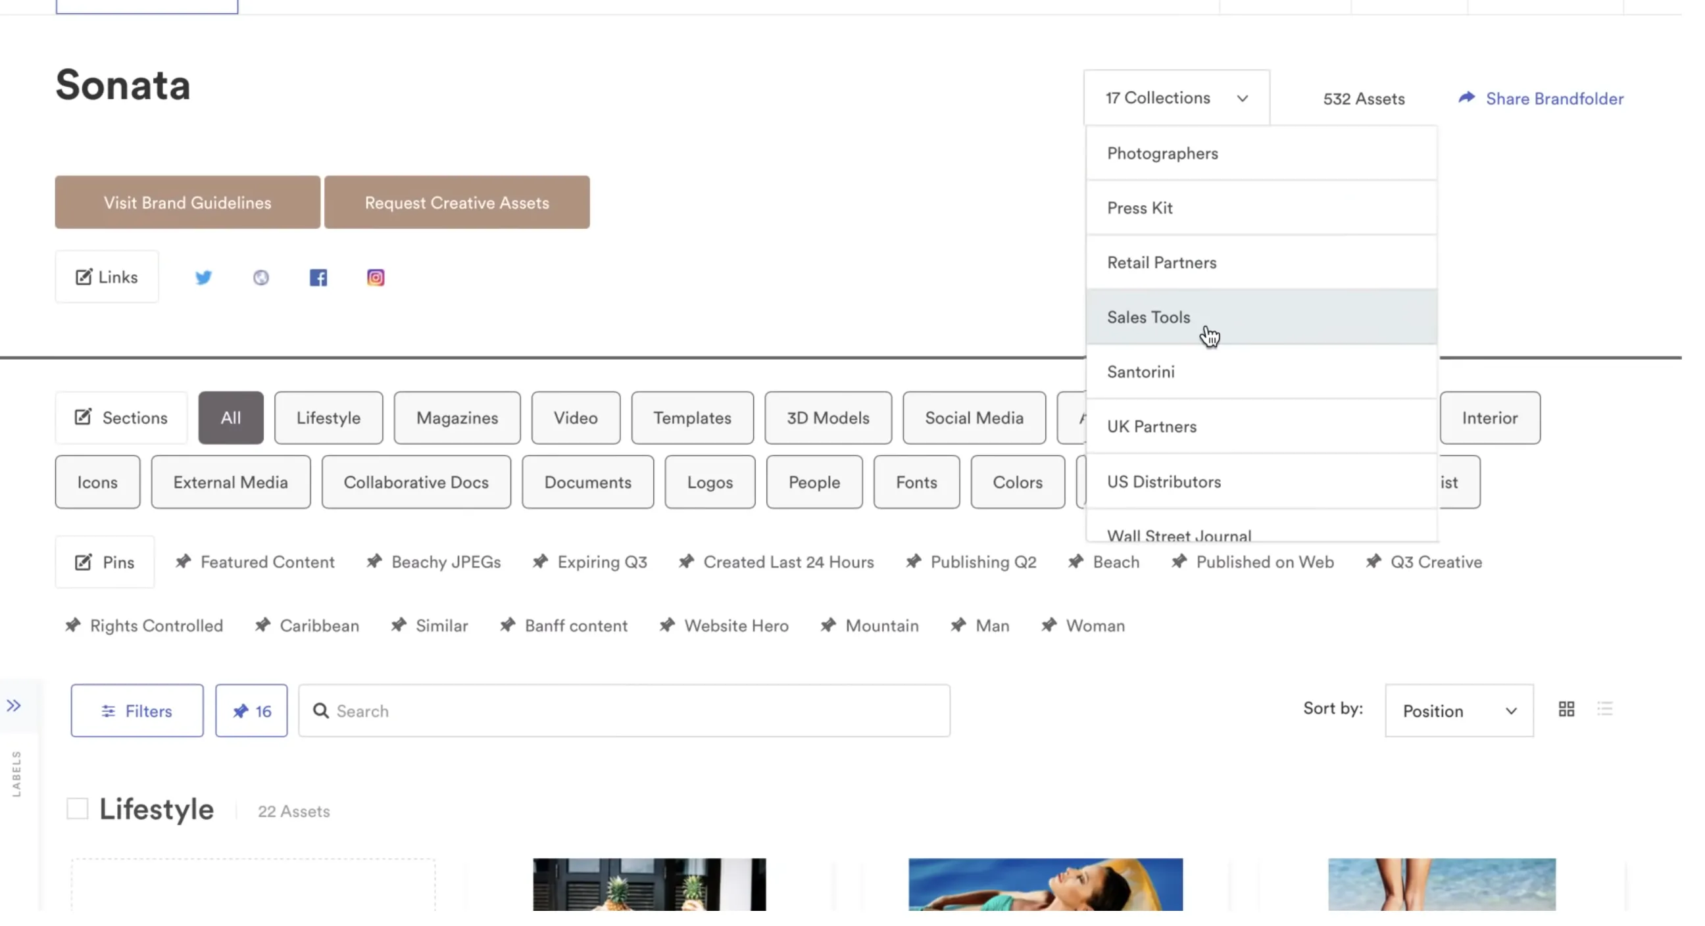Select Santorini from collections list
The width and height of the screenshot is (1705, 926).
coord(1141,372)
